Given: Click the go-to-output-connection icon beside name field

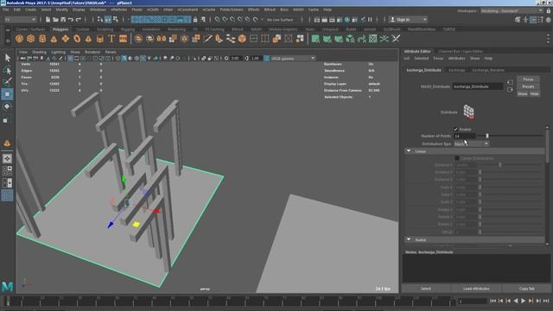Looking at the screenshot, I should pyautogui.click(x=510, y=90).
